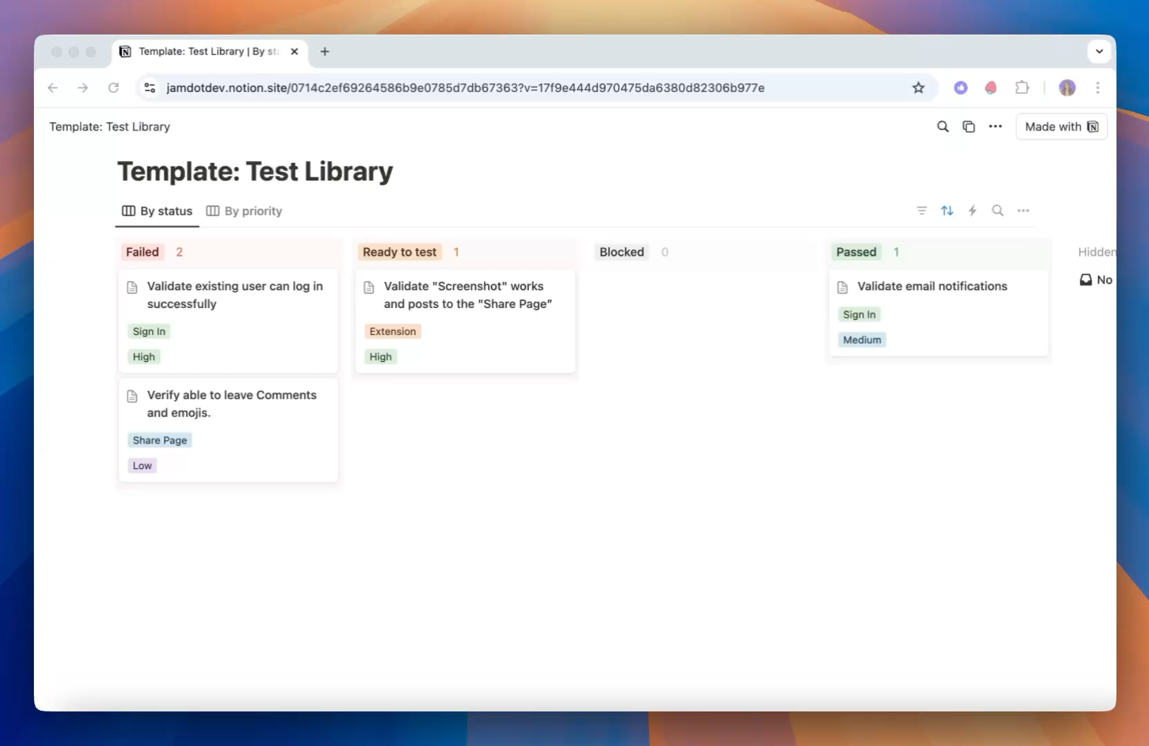Open the Failed column header menu
The width and height of the screenshot is (1149, 746).
(142, 251)
